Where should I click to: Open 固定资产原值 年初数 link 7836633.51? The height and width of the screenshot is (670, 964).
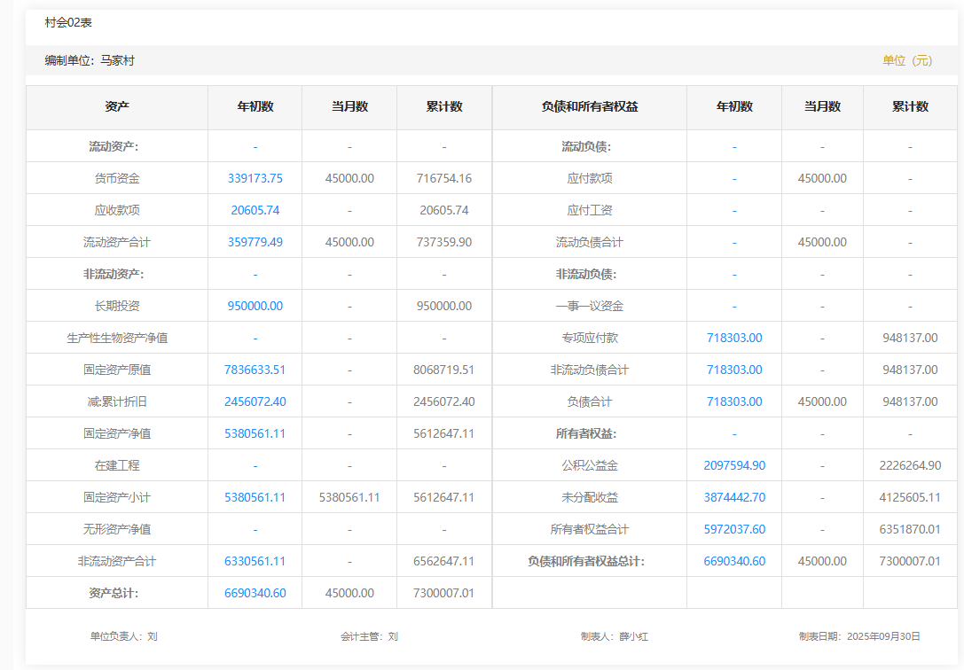[255, 370]
